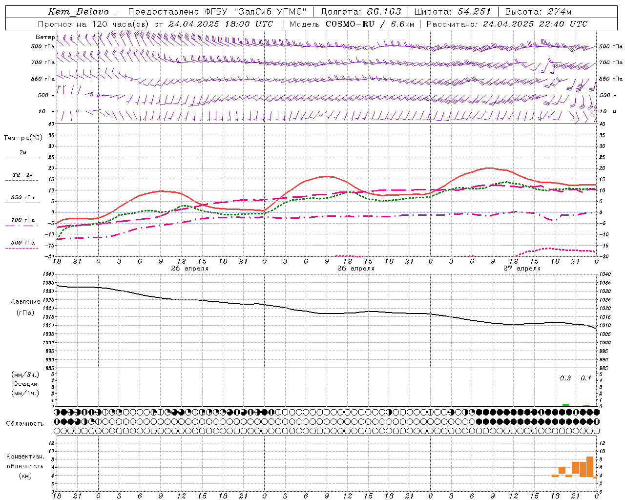Click the (мм/3ч.) precipitation unit label
Viewport: 625px width, 500px height.
click(x=25, y=375)
